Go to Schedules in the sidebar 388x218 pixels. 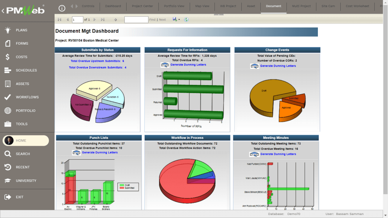click(26, 70)
